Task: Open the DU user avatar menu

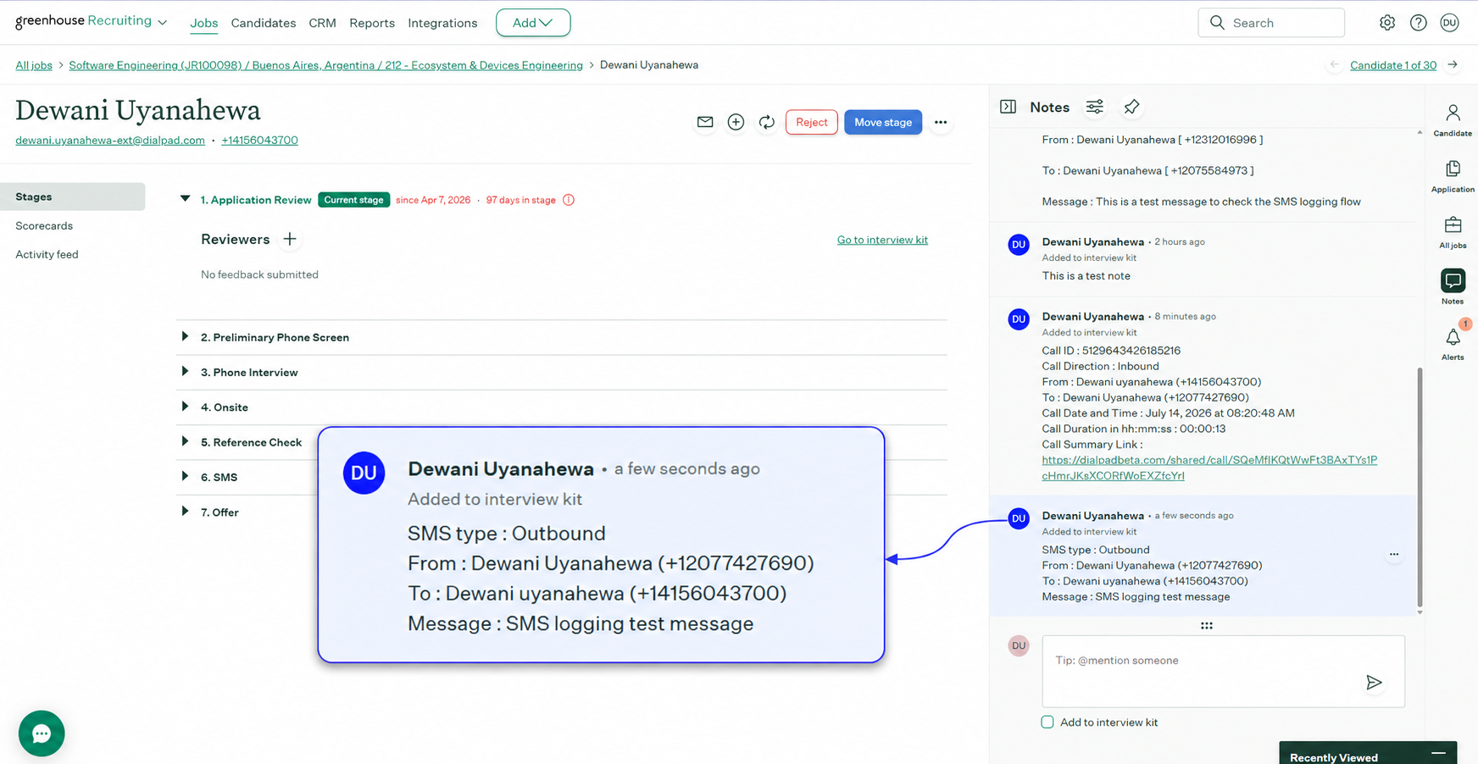Action: 1449,23
